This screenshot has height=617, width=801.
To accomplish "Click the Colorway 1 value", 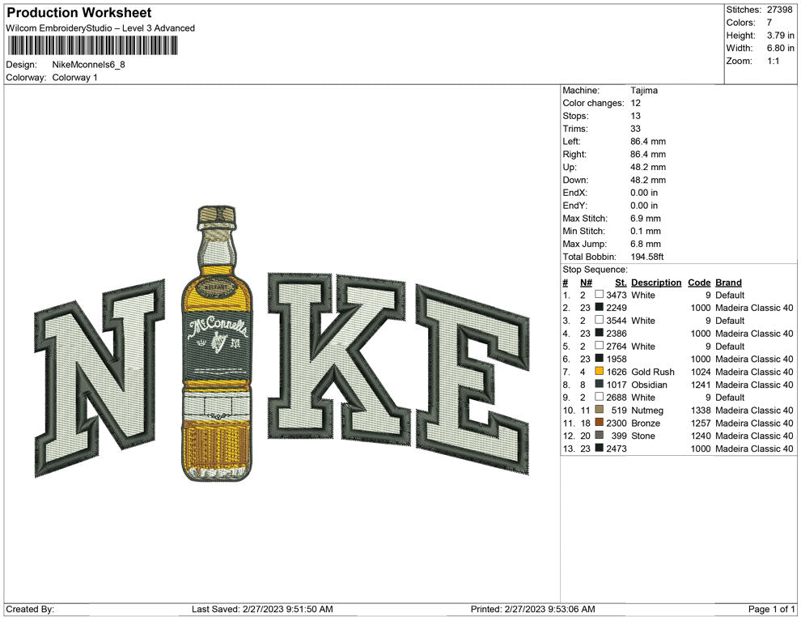I will [74, 77].
